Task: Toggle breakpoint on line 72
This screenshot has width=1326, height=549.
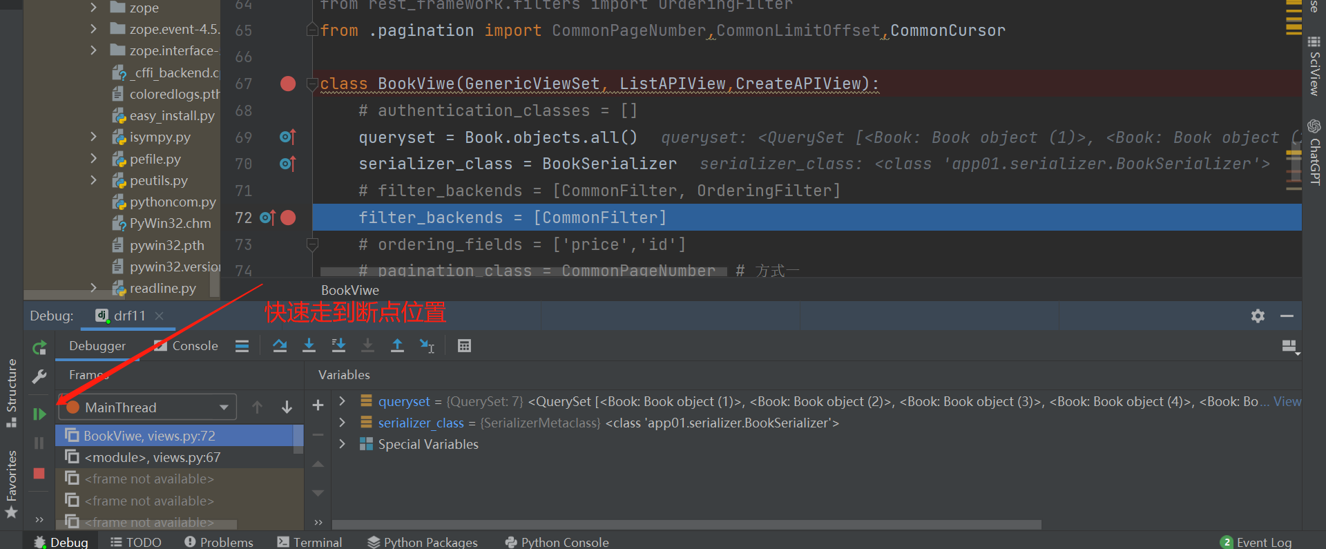Action: click(288, 218)
